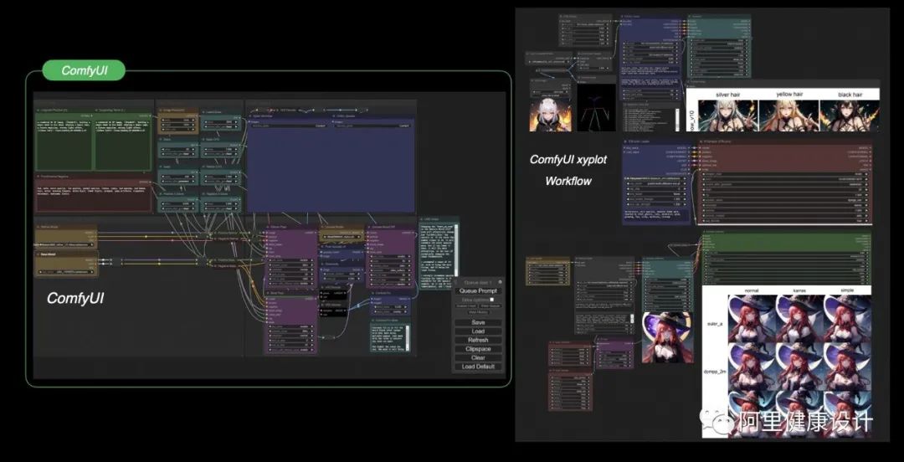Click the witch preview image beside the xyplot
This screenshot has width=904, height=462.
668,336
